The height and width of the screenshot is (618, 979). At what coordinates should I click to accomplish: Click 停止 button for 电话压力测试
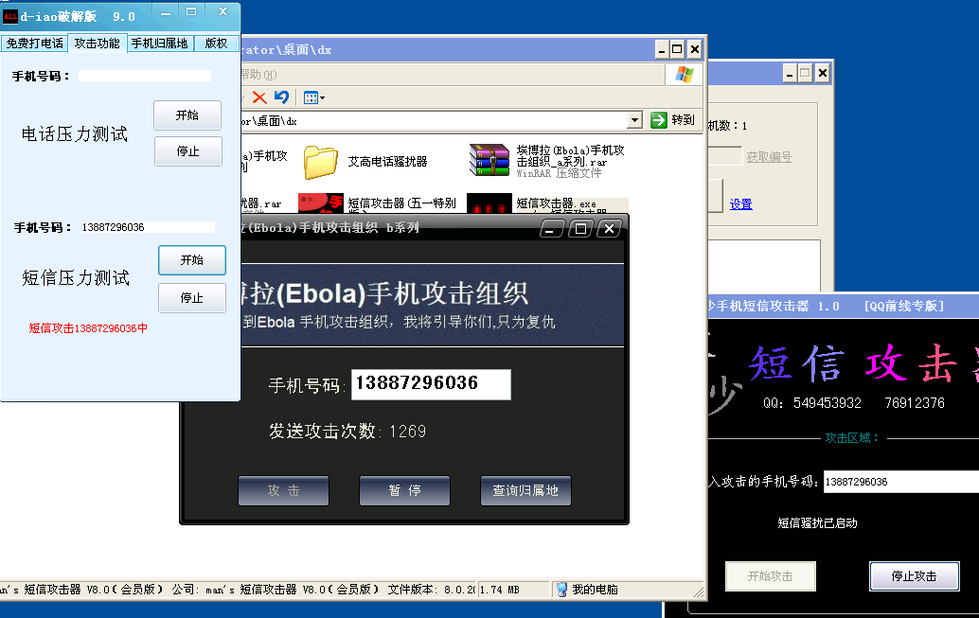pos(187,151)
